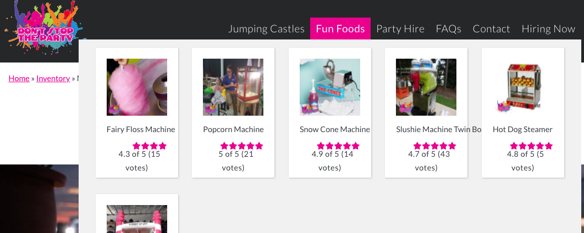Open the Hot Dog Steamer image

point(523,87)
